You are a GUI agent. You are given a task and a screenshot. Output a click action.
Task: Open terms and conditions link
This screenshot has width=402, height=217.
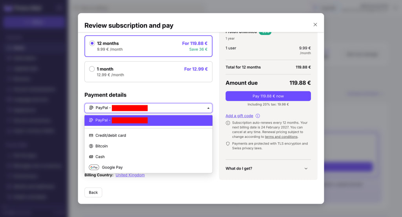click(x=281, y=137)
